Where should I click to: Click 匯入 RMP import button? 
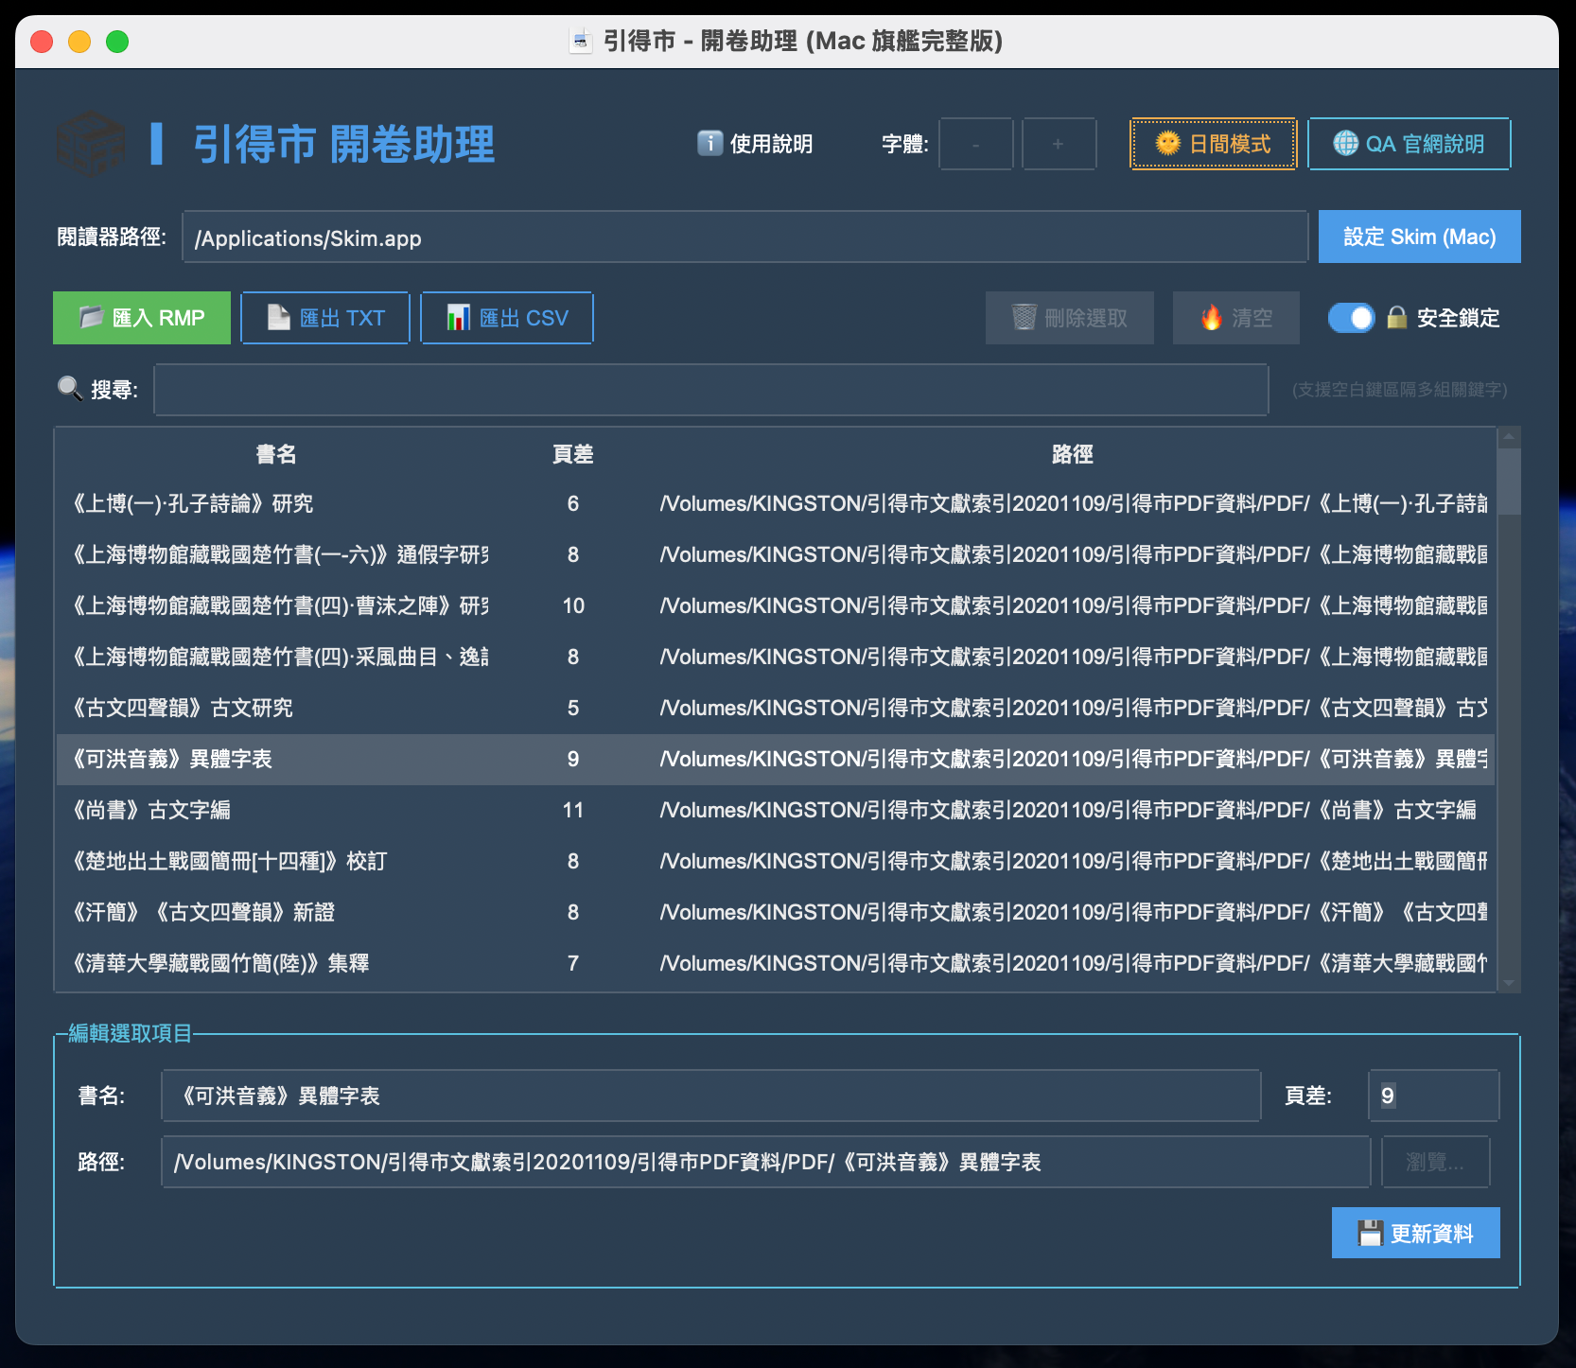[142, 318]
